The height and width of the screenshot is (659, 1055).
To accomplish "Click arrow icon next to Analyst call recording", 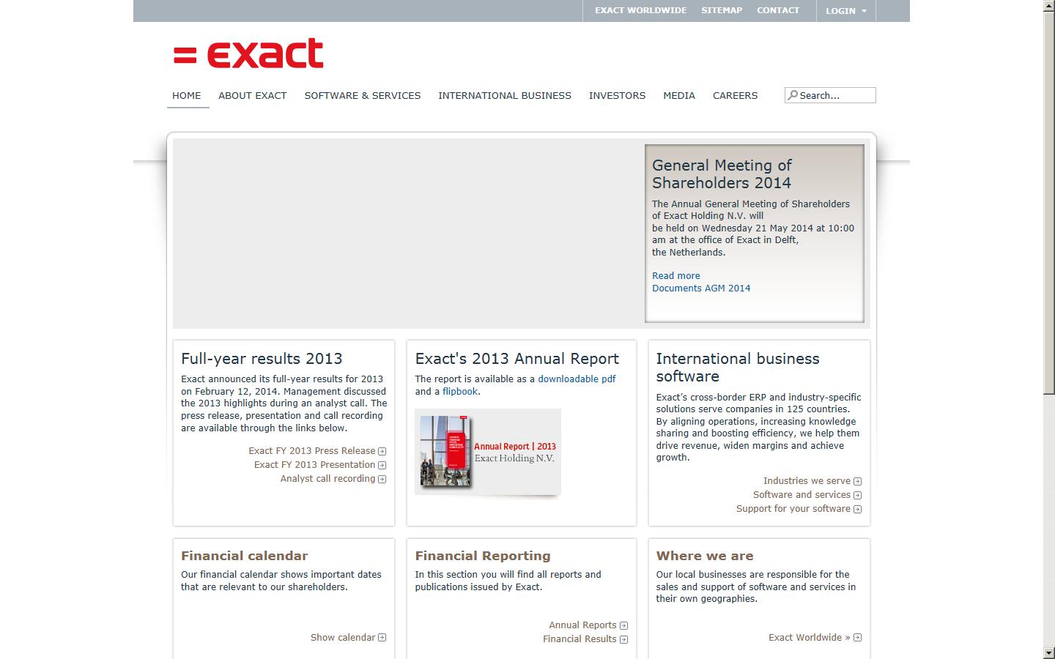I will coord(382,479).
